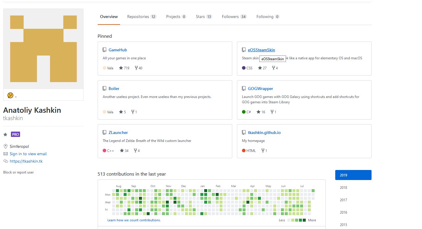The image size is (422, 229).
Task: Click the fork icon on GameHub card
Action: pyautogui.click(x=136, y=68)
